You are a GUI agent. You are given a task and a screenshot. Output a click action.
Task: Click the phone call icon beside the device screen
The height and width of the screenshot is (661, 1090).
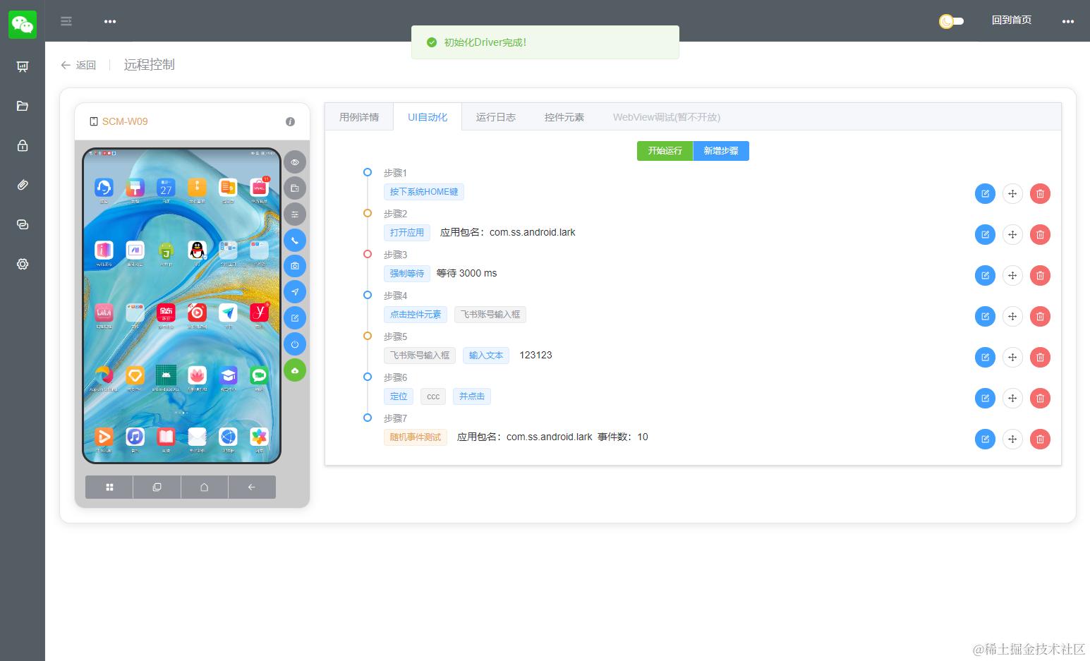coord(295,240)
